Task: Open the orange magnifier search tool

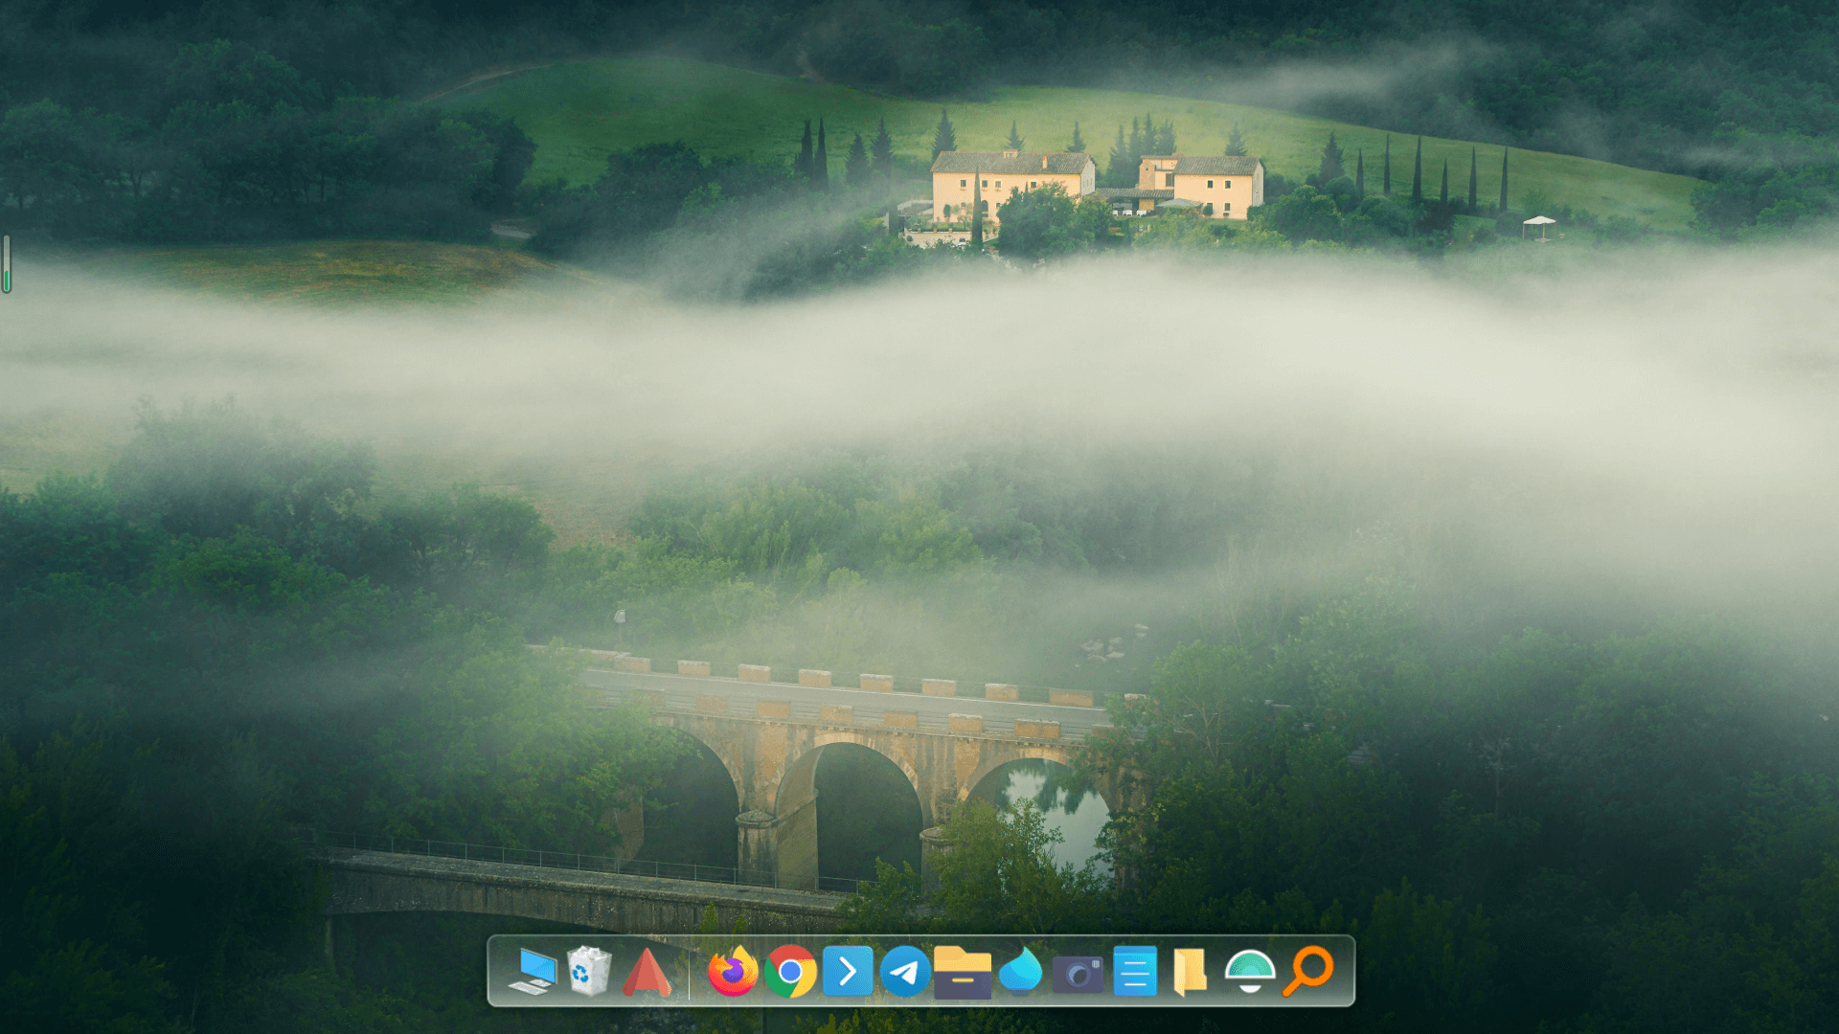Action: [x=1308, y=972]
